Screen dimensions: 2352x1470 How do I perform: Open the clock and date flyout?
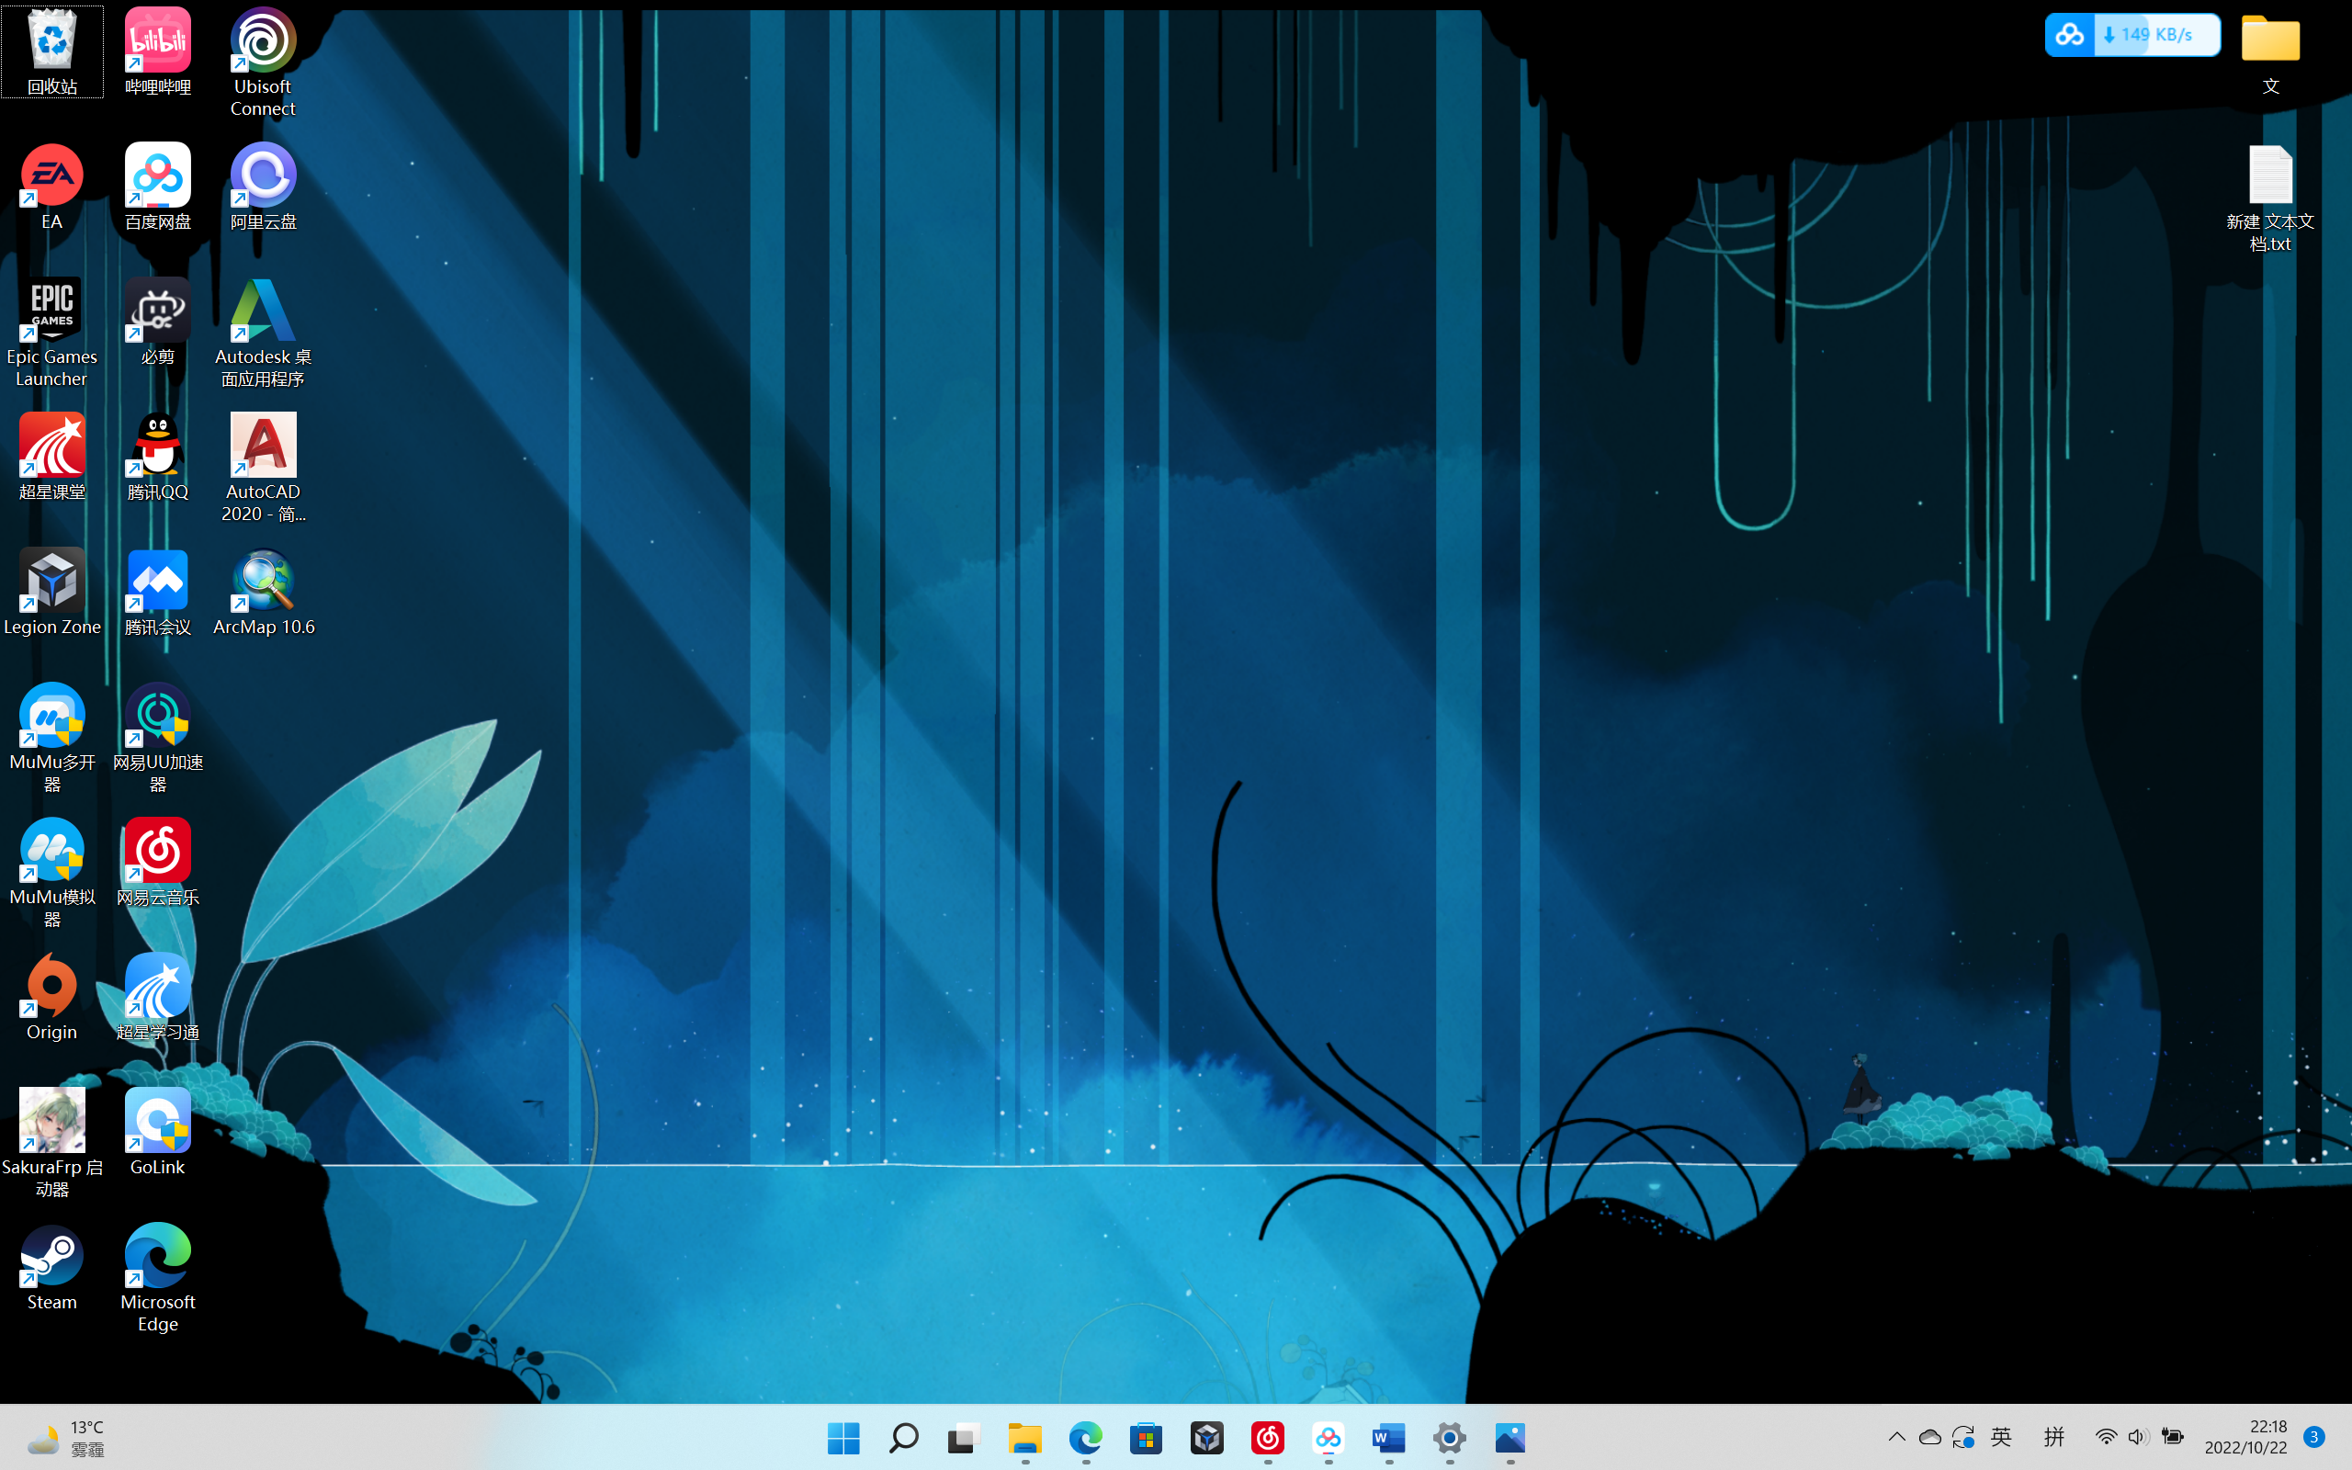click(x=2245, y=1437)
